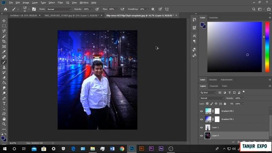The height and width of the screenshot is (153, 272).
Task: Select the Clone Stamp tool
Action: click(x=4, y=67)
